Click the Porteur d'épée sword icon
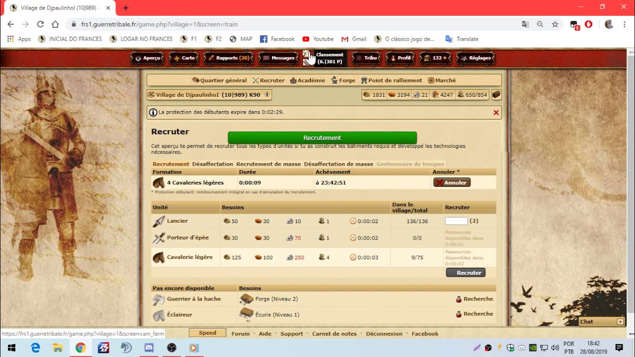 (x=159, y=238)
